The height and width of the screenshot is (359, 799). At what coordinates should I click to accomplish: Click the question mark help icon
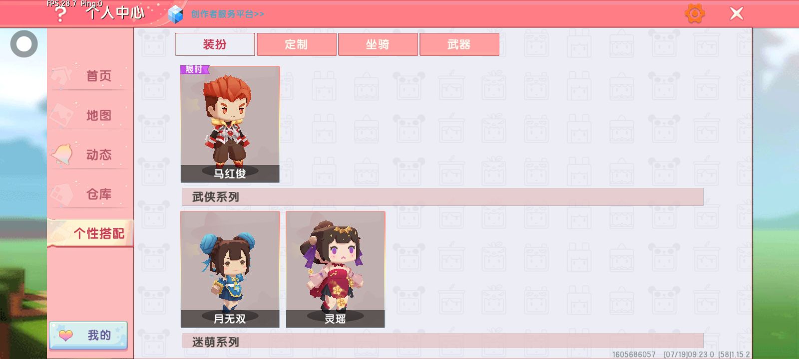[60, 14]
